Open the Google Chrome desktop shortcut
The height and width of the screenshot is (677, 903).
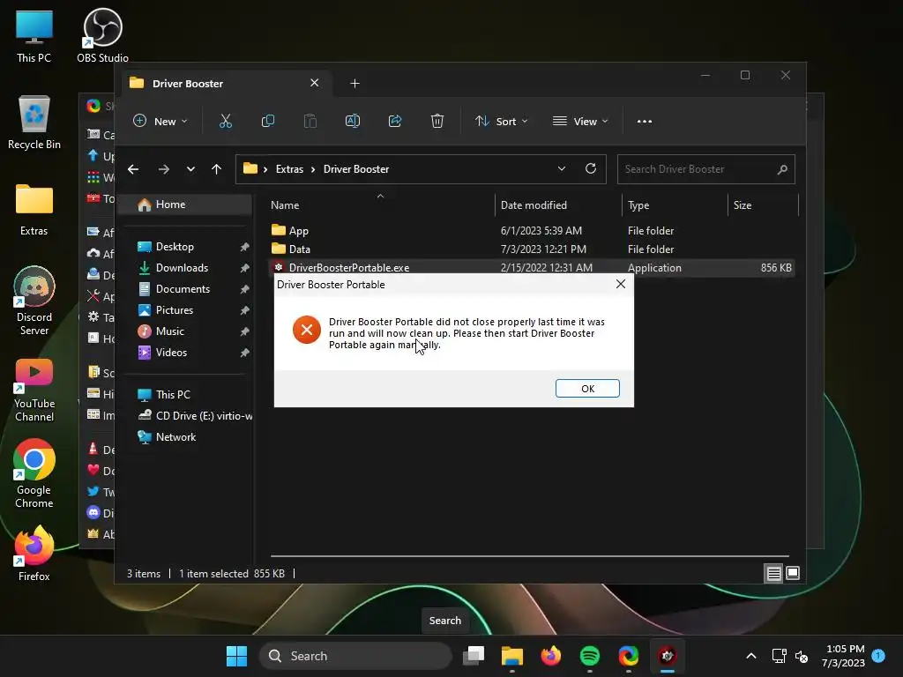pyautogui.click(x=34, y=473)
